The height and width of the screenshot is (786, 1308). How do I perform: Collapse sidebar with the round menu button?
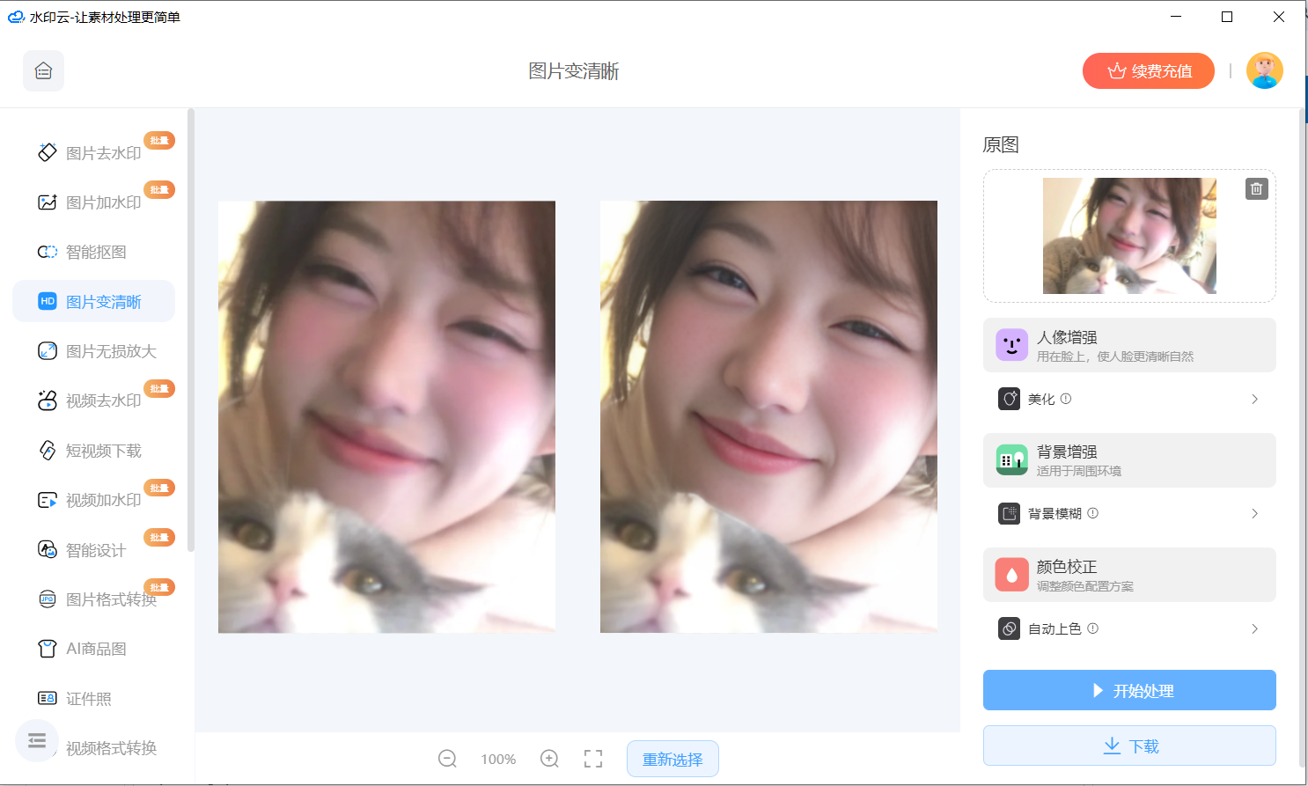37,741
